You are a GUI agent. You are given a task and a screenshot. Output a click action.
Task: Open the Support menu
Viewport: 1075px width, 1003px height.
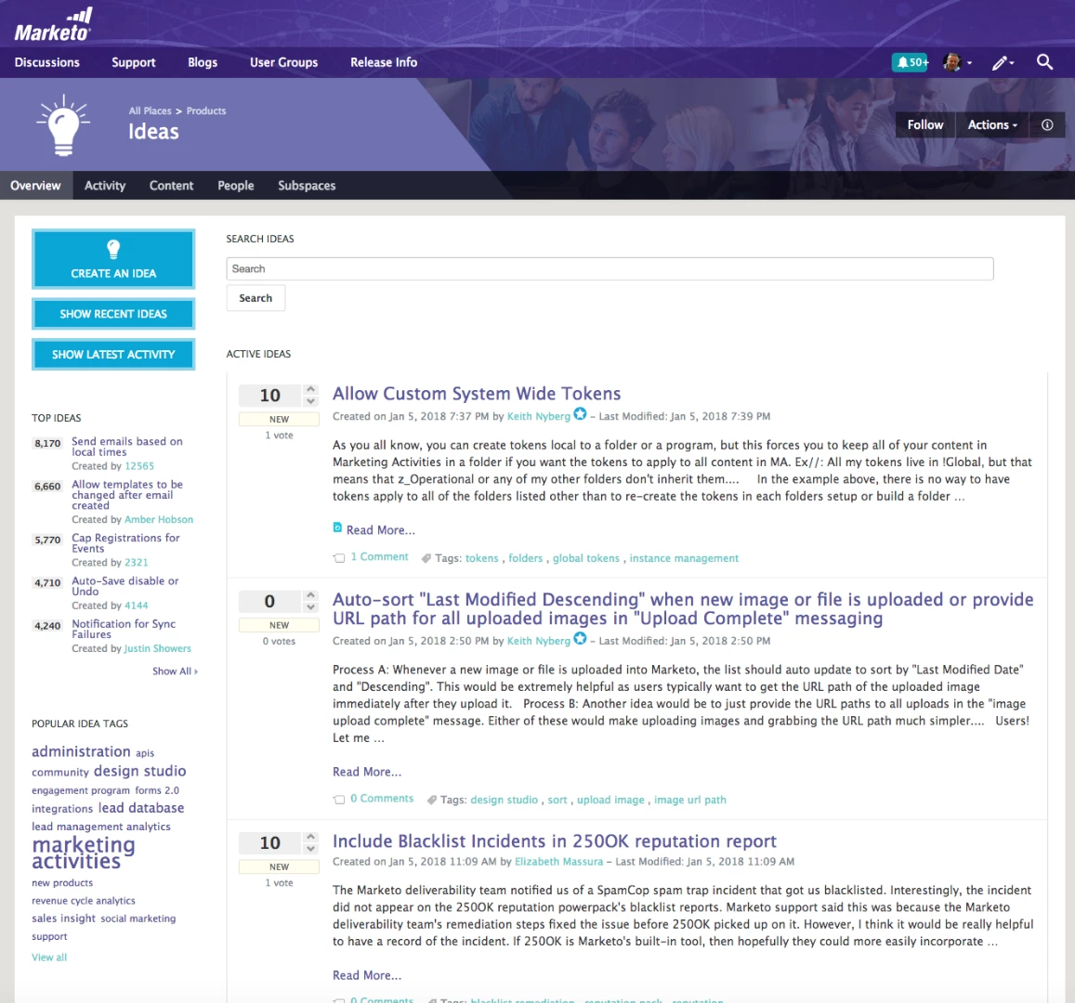[134, 62]
